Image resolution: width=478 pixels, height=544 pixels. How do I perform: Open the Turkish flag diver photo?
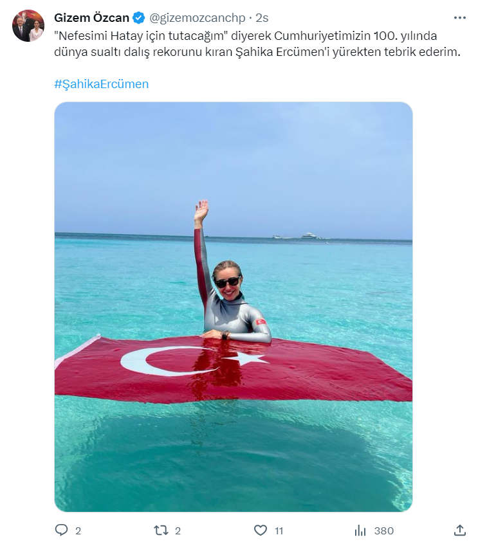tap(234, 307)
